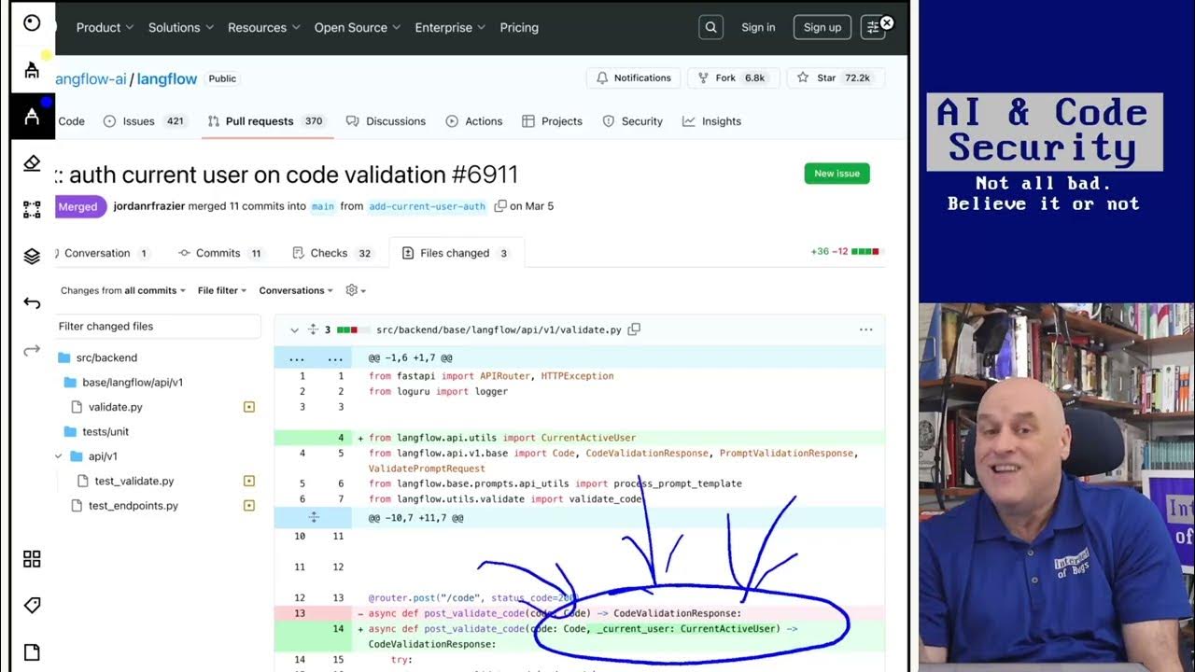Open the sliders settings icon beside Sign up
The height and width of the screenshot is (672, 1195).
(873, 27)
